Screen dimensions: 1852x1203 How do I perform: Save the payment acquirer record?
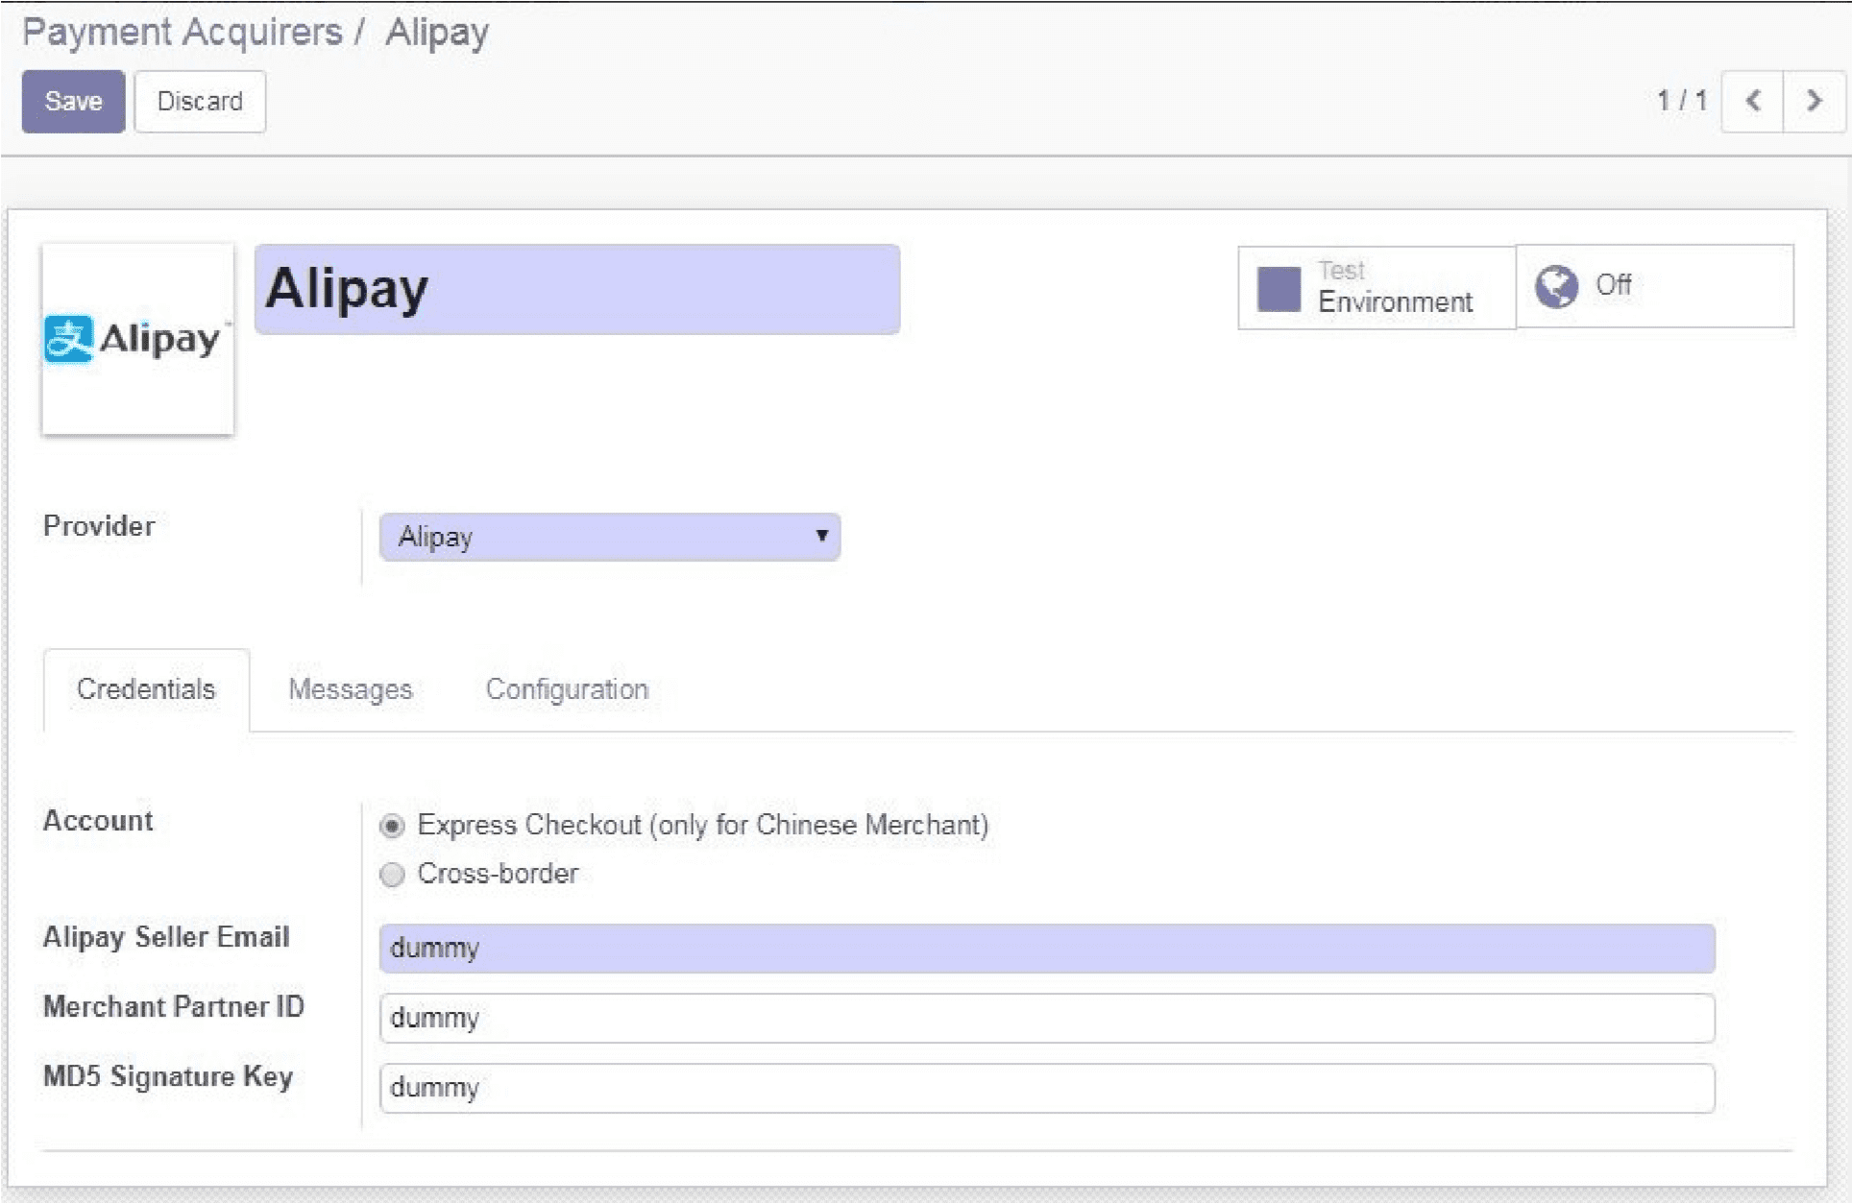tap(73, 101)
